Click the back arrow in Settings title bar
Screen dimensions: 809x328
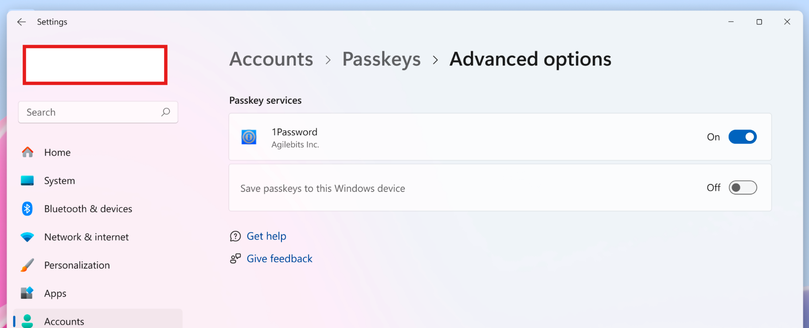[21, 22]
